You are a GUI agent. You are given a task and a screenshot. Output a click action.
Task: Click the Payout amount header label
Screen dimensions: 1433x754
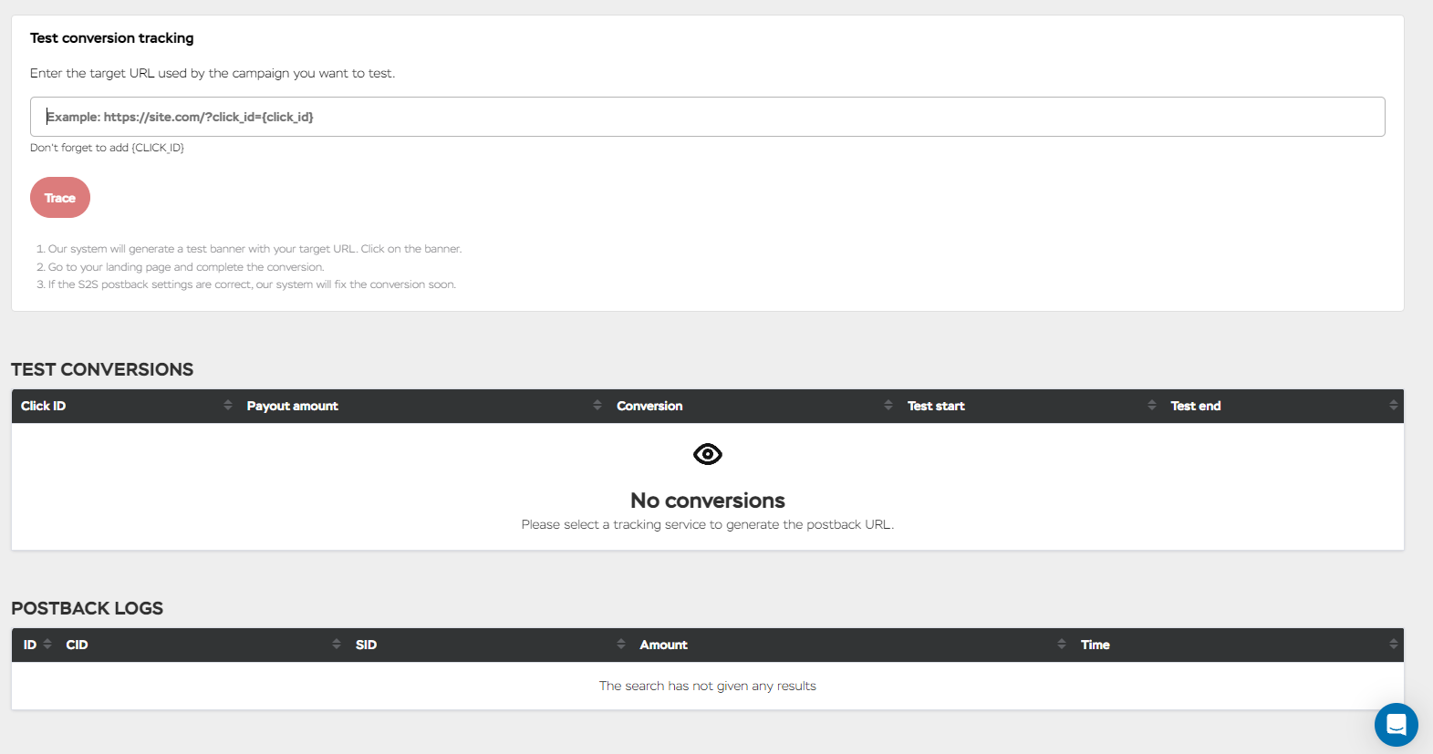pyautogui.click(x=292, y=406)
